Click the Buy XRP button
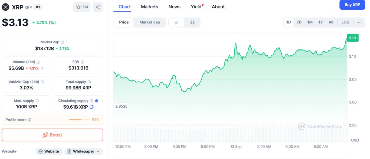Screen dimensions: 370x159 pyautogui.click(x=352, y=5)
